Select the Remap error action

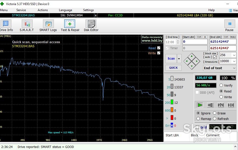(198, 119)
